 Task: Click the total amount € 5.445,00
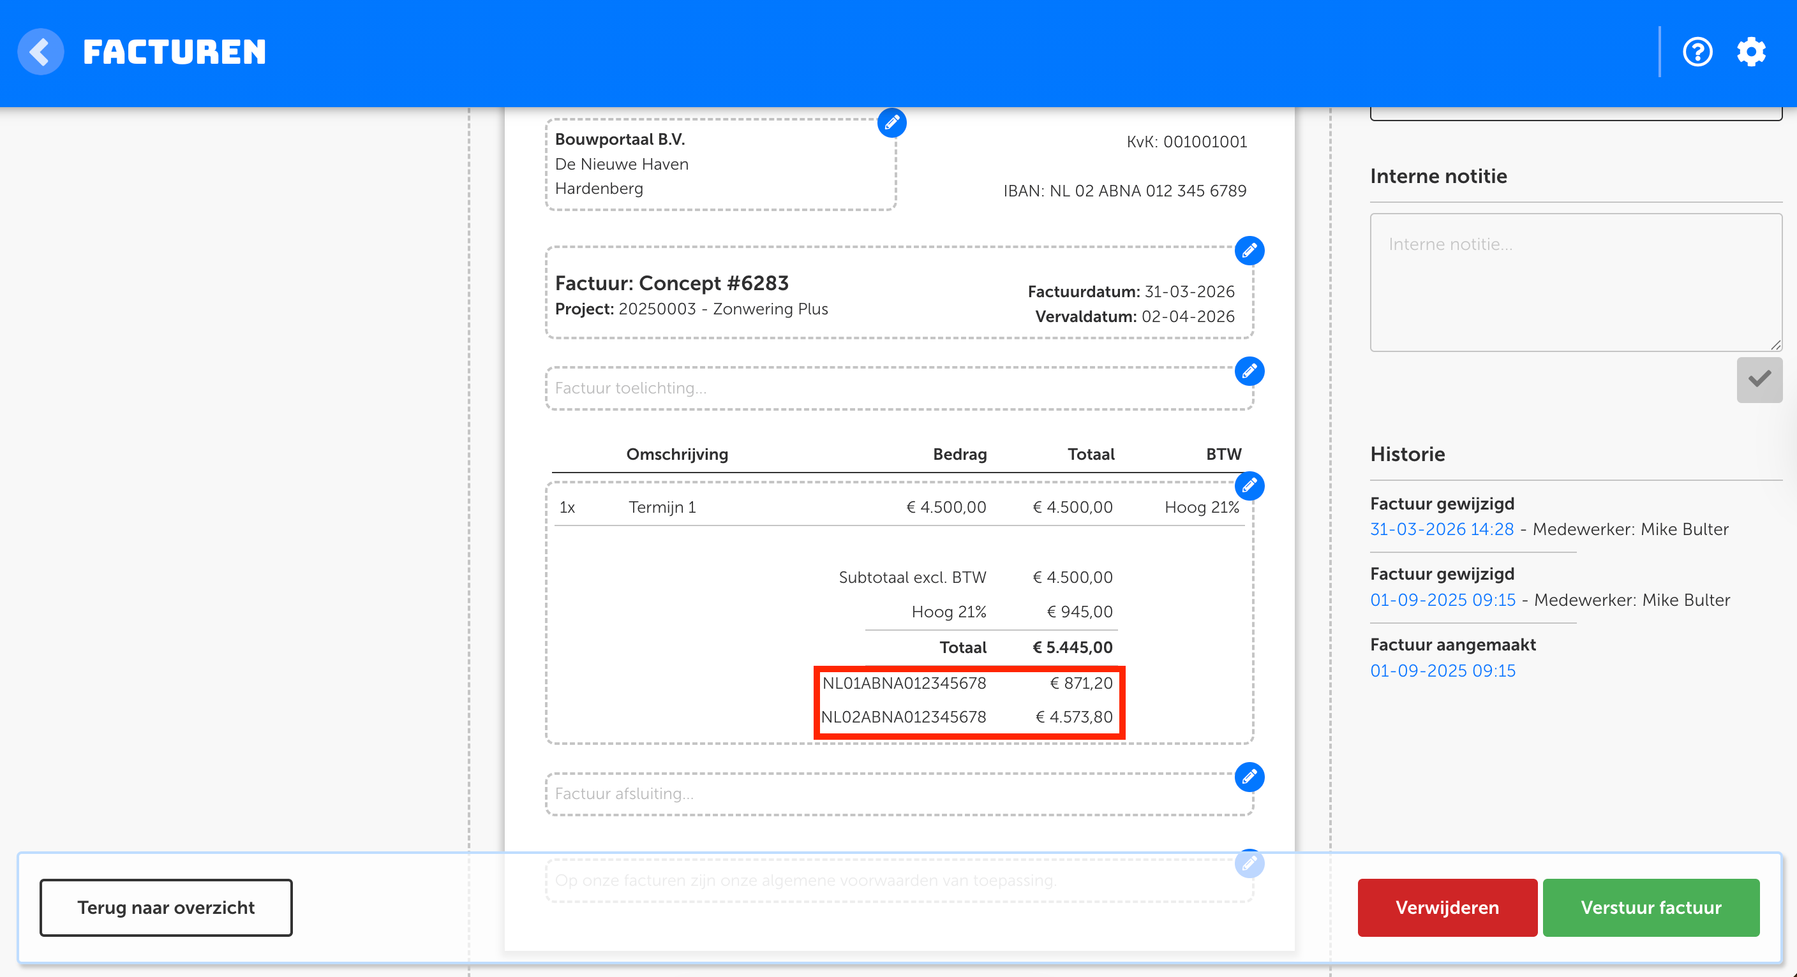click(1073, 647)
